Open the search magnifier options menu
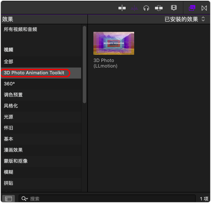 tap(25, 199)
